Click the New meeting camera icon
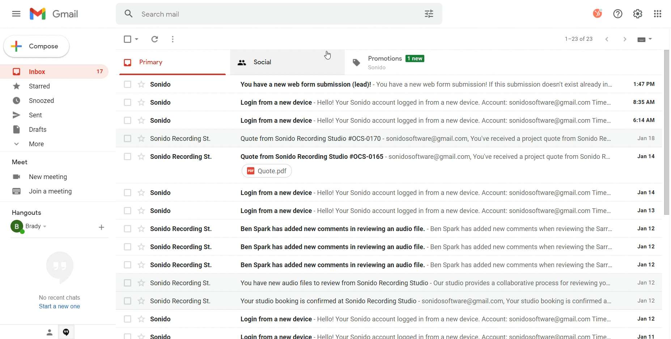Screen dimensions: 671x339 [17, 177]
